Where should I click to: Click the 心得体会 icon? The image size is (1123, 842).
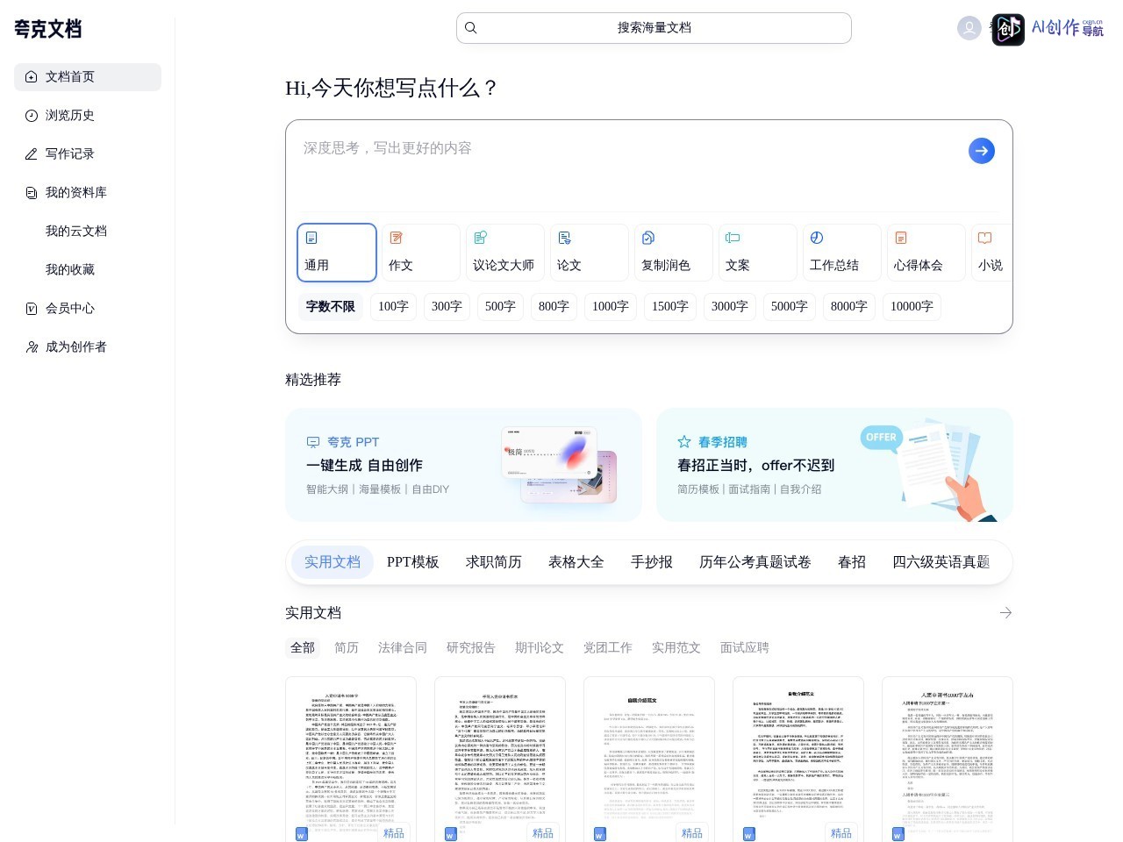(x=901, y=238)
